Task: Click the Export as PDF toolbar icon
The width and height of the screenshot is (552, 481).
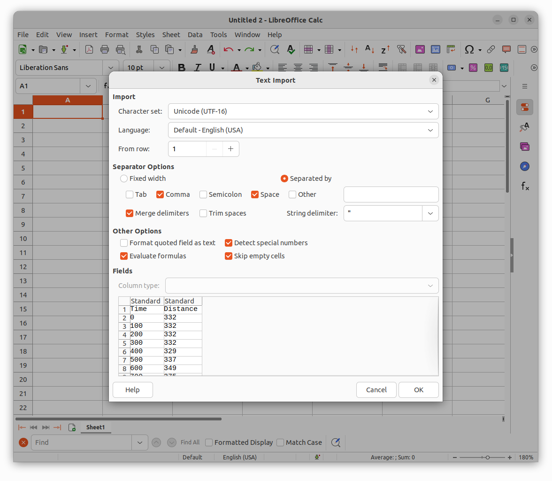Action: pos(89,50)
